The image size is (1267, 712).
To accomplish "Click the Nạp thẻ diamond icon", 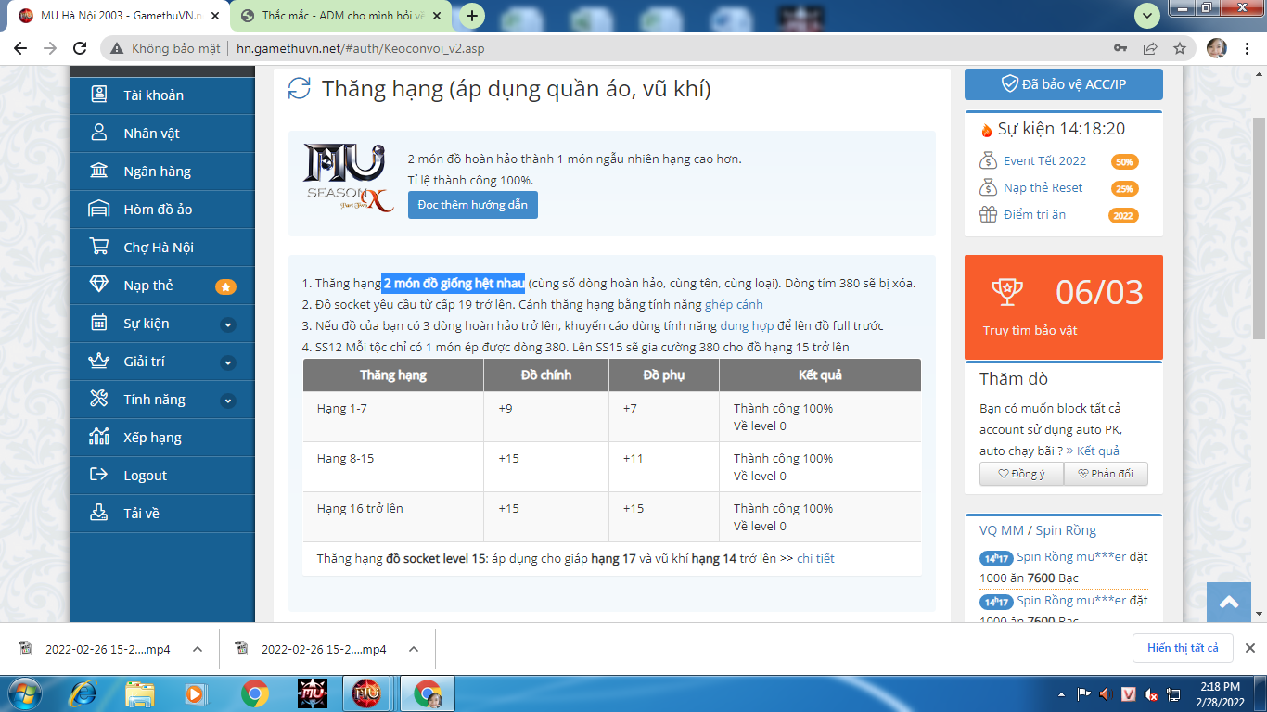I will 98,286.
